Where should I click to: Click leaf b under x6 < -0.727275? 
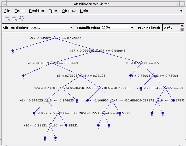pyautogui.click(x=152, y=113)
